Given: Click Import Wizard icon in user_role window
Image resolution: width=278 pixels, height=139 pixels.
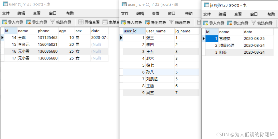Looking at the screenshot, I should click(123, 22).
